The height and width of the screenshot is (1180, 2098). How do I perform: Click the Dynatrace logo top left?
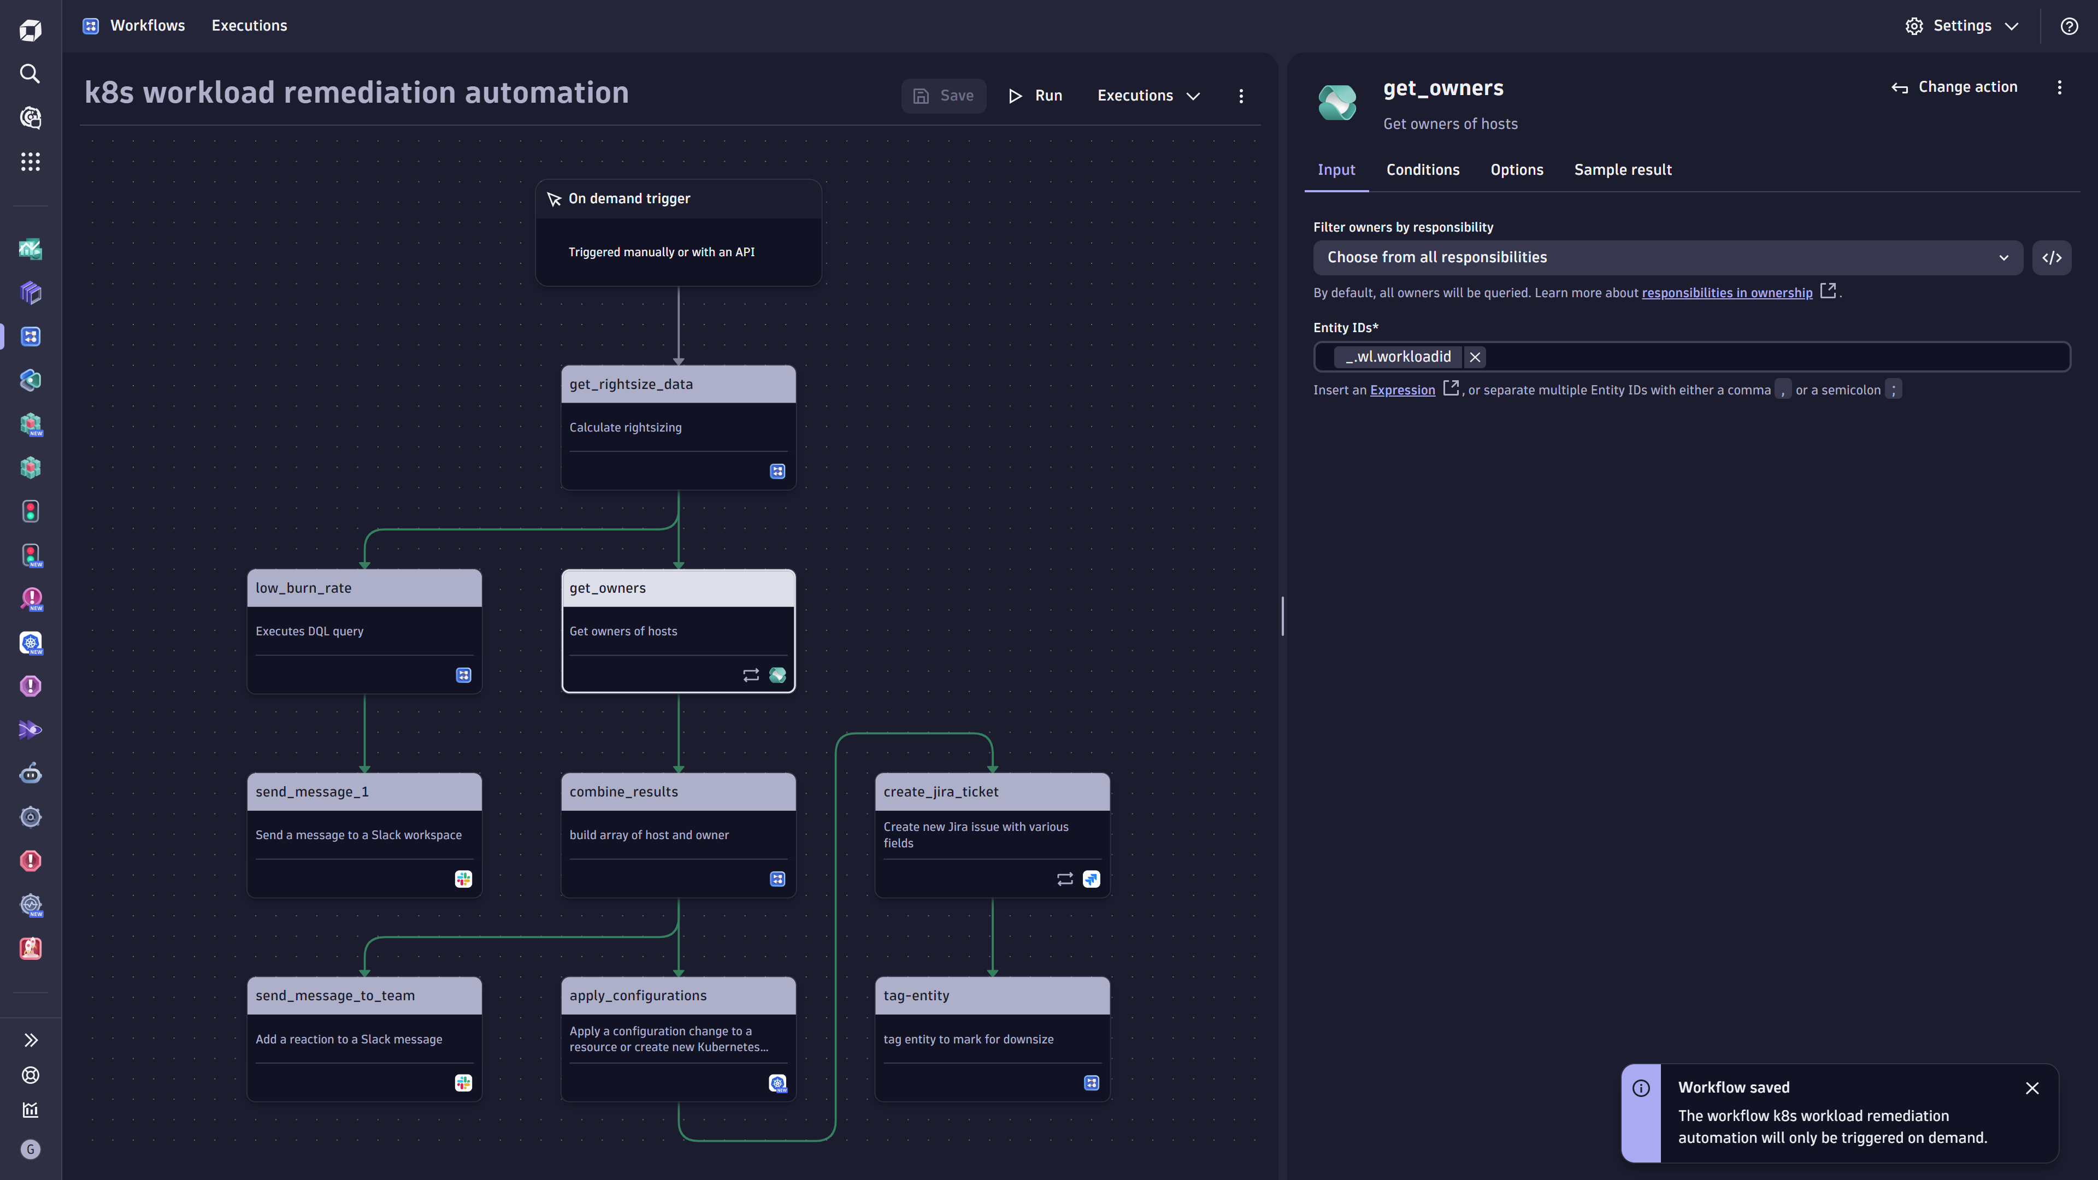(x=30, y=29)
